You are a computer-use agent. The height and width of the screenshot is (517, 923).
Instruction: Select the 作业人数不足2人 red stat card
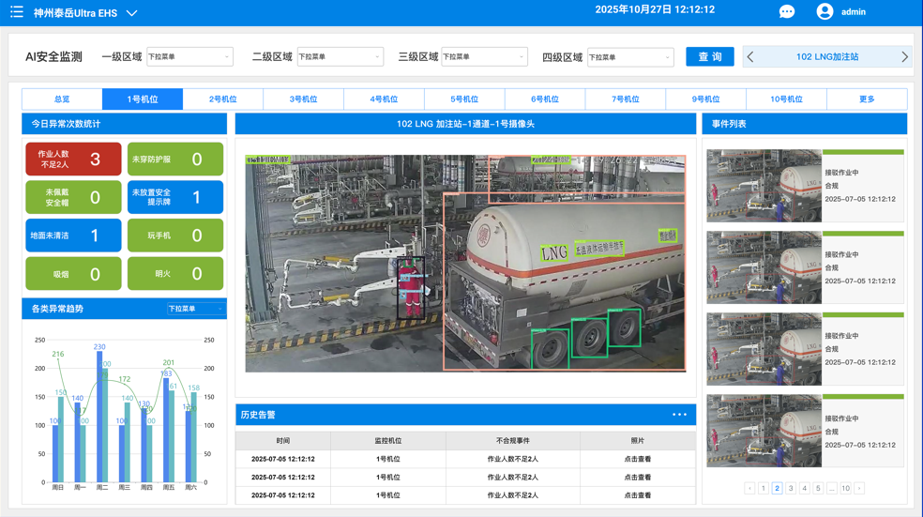click(x=73, y=160)
